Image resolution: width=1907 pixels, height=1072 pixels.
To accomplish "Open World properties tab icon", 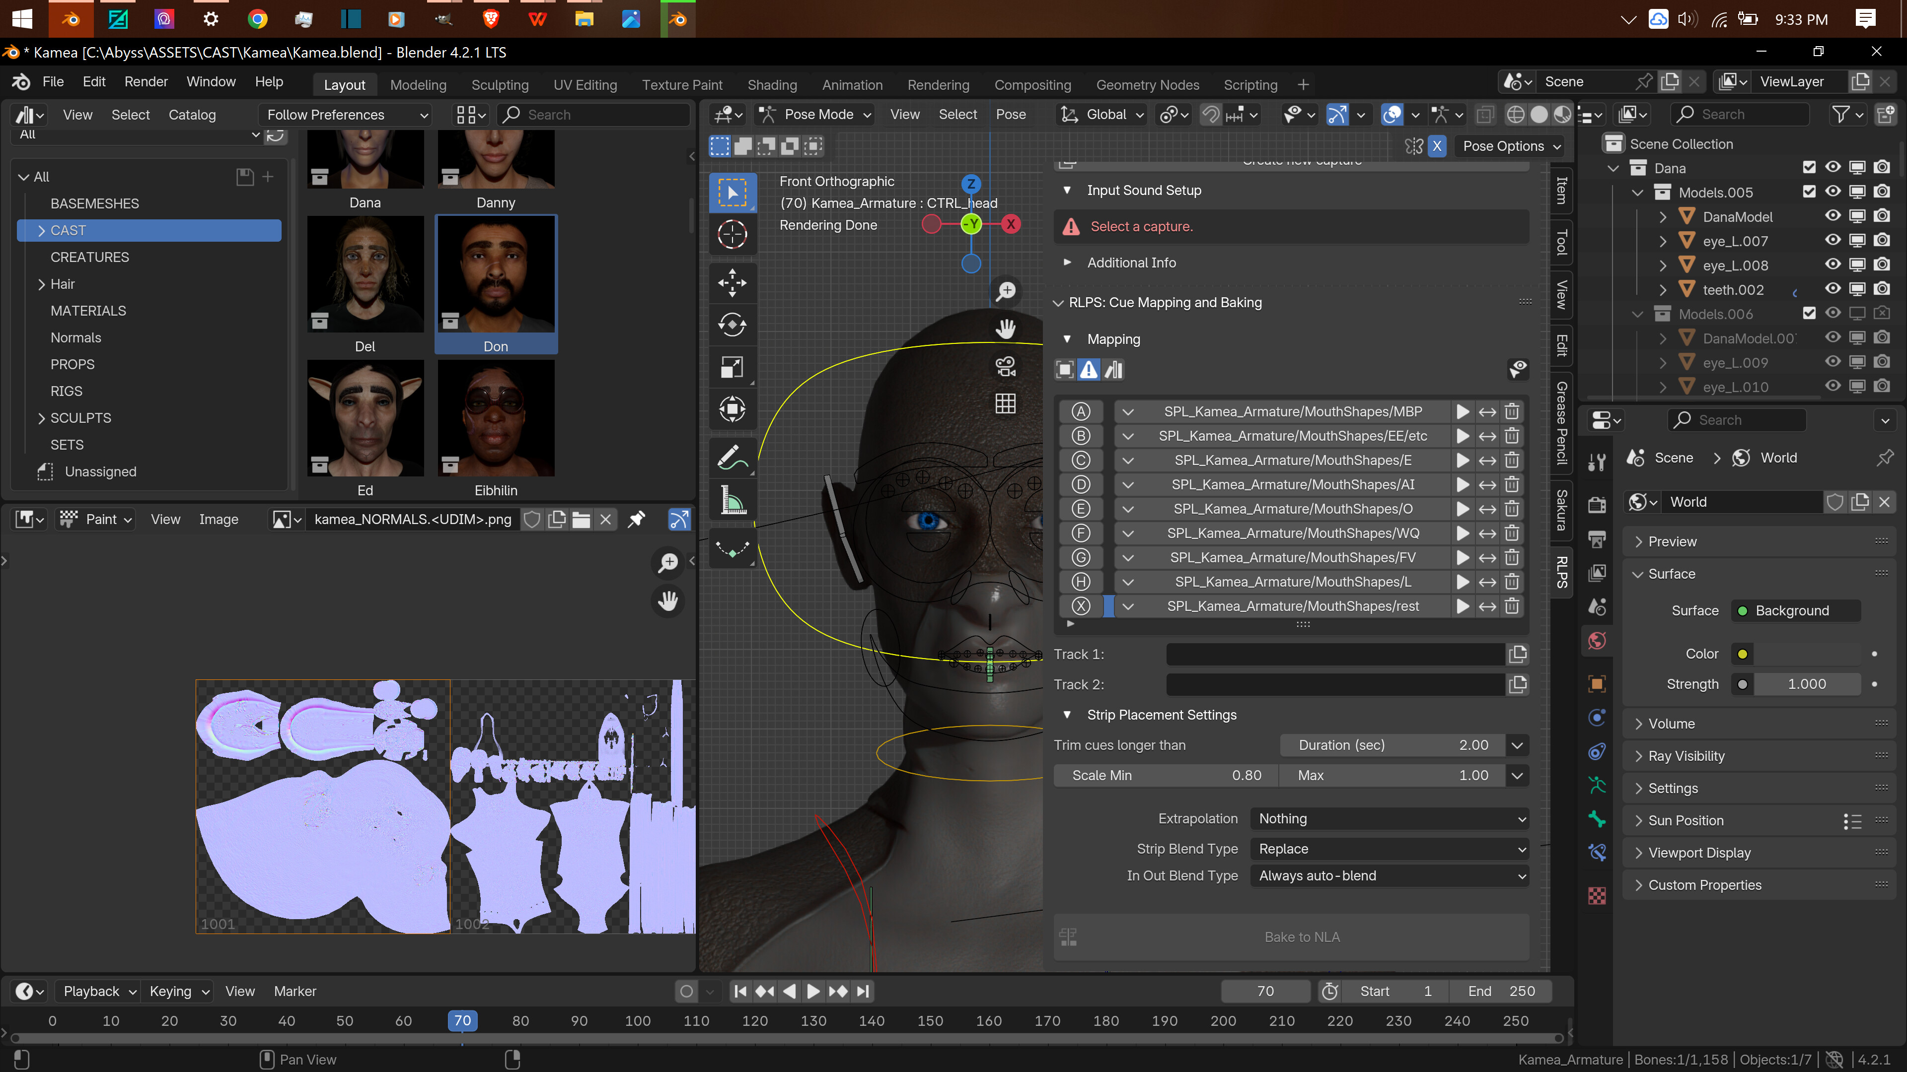I will tap(1597, 641).
